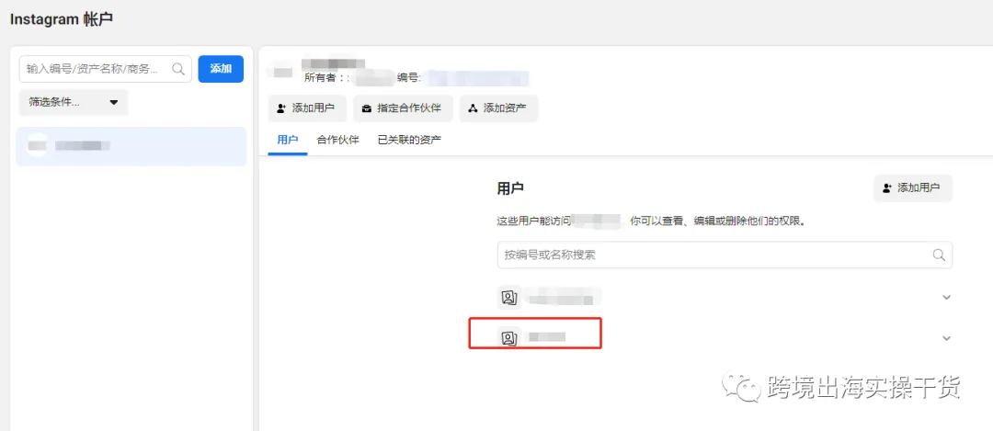Switch to the 已关联的资产 tab
Screen dimensions: 993x431
tap(410, 140)
